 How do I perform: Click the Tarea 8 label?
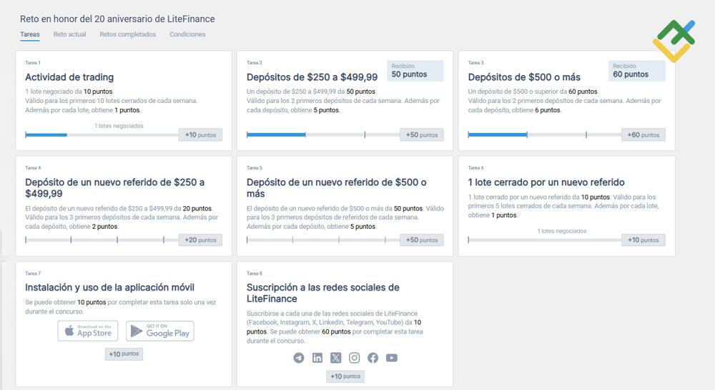pyautogui.click(x=255, y=273)
